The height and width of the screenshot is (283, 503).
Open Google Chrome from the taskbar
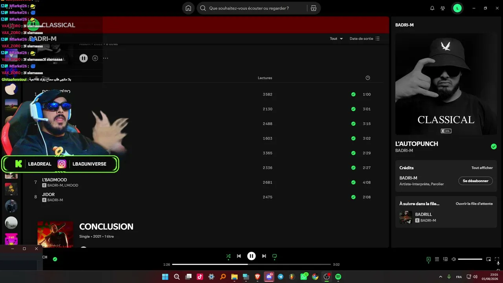coord(315,277)
